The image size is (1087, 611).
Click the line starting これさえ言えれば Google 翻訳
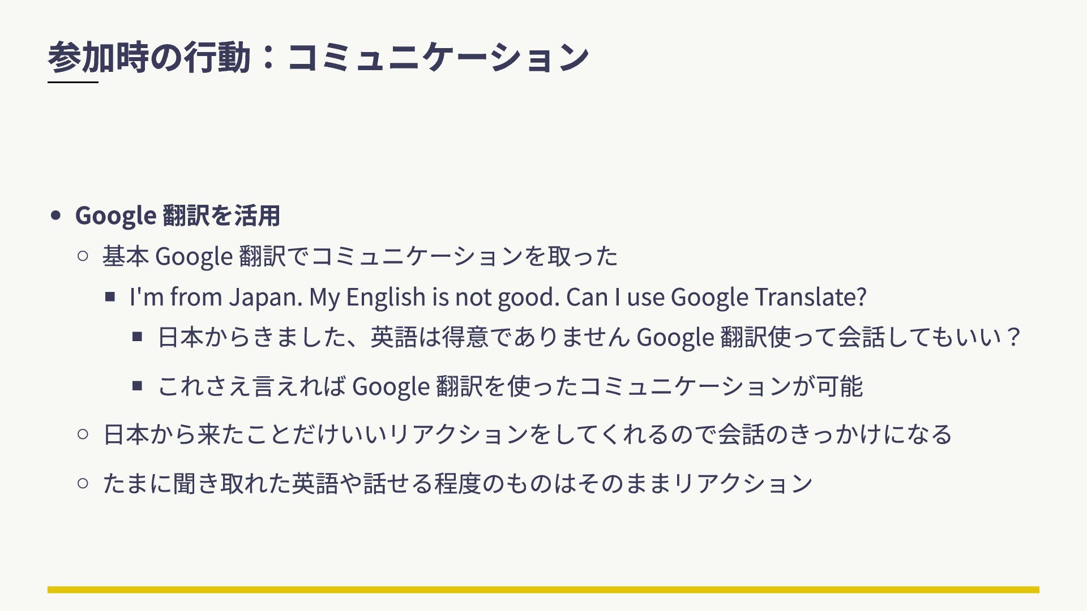click(510, 386)
